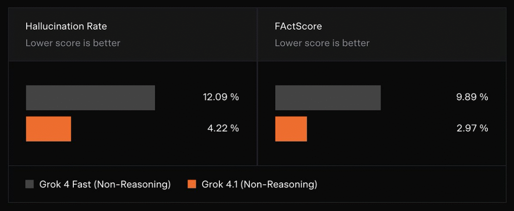Screen dimensions: 514x211
Task: Toggle the Grok 4.1 (Non-Reasoning) legend label
Action: (x=259, y=184)
